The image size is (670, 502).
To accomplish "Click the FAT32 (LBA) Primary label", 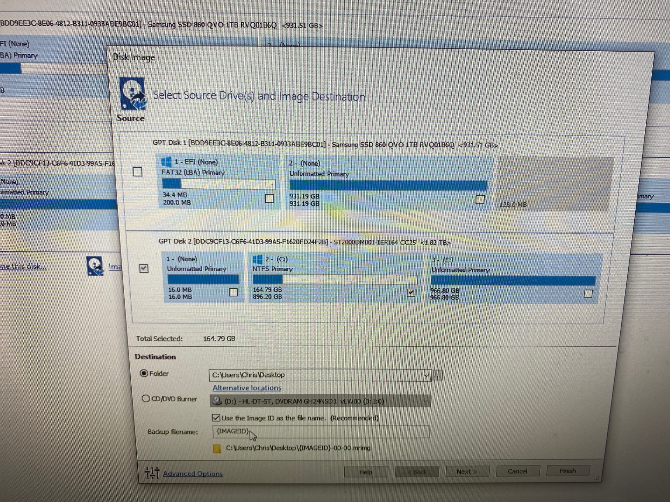I will click(193, 172).
